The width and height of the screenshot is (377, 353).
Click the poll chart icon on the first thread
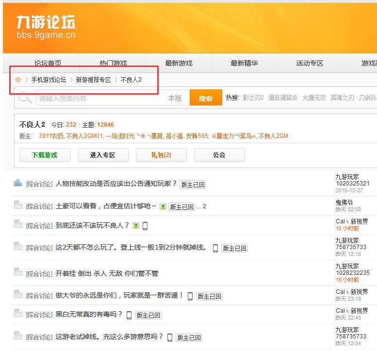[x=18, y=183]
